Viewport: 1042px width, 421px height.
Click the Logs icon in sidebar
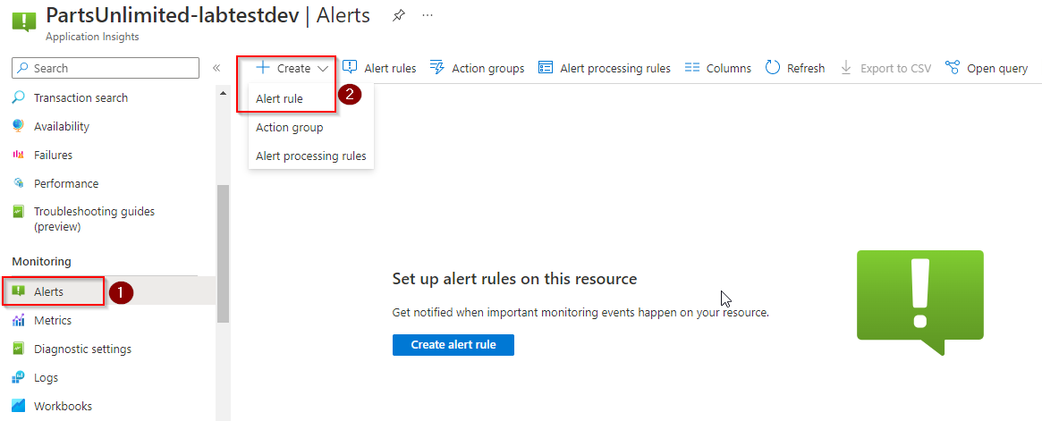pyautogui.click(x=19, y=377)
